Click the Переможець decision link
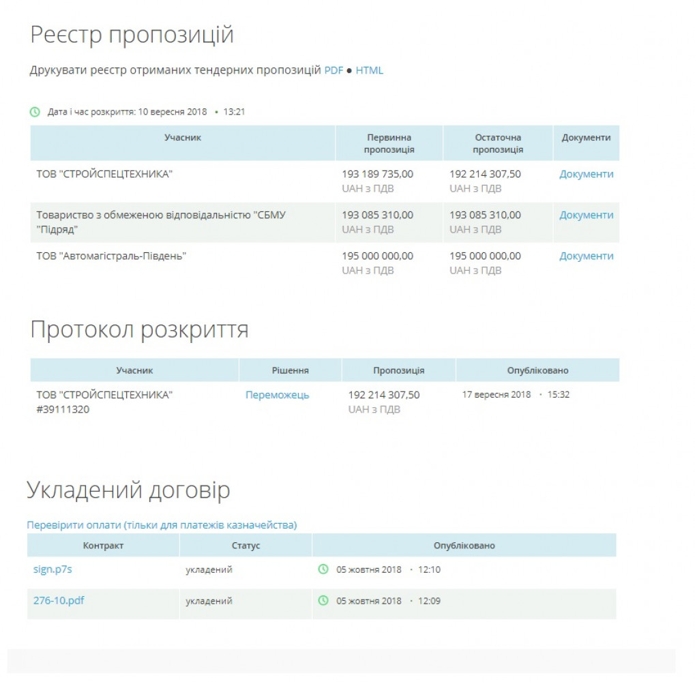Screen dimensions: 695x682 point(277,395)
